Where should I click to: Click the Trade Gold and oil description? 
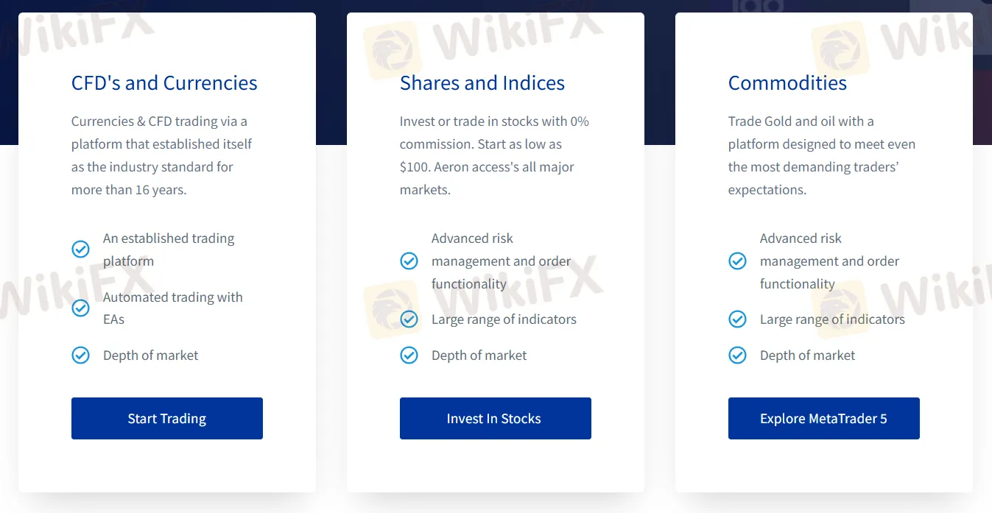pyautogui.click(x=822, y=155)
